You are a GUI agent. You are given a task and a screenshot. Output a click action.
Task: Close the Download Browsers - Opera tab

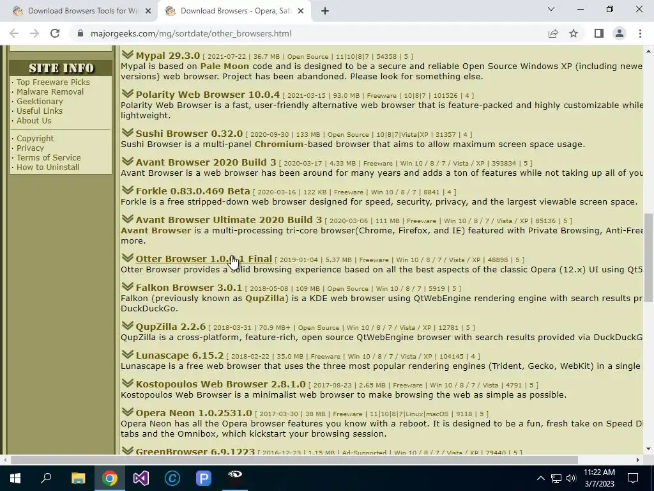click(301, 11)
